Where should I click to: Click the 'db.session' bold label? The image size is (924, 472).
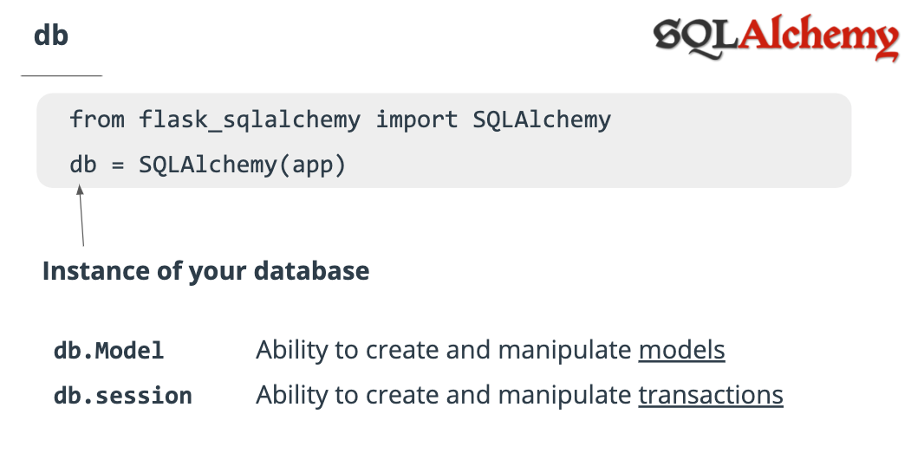[x=122, y=396]
